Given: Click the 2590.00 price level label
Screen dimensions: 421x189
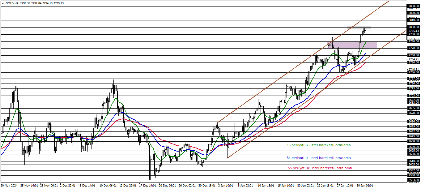Looking at the screenshot, I should [414, 175].
